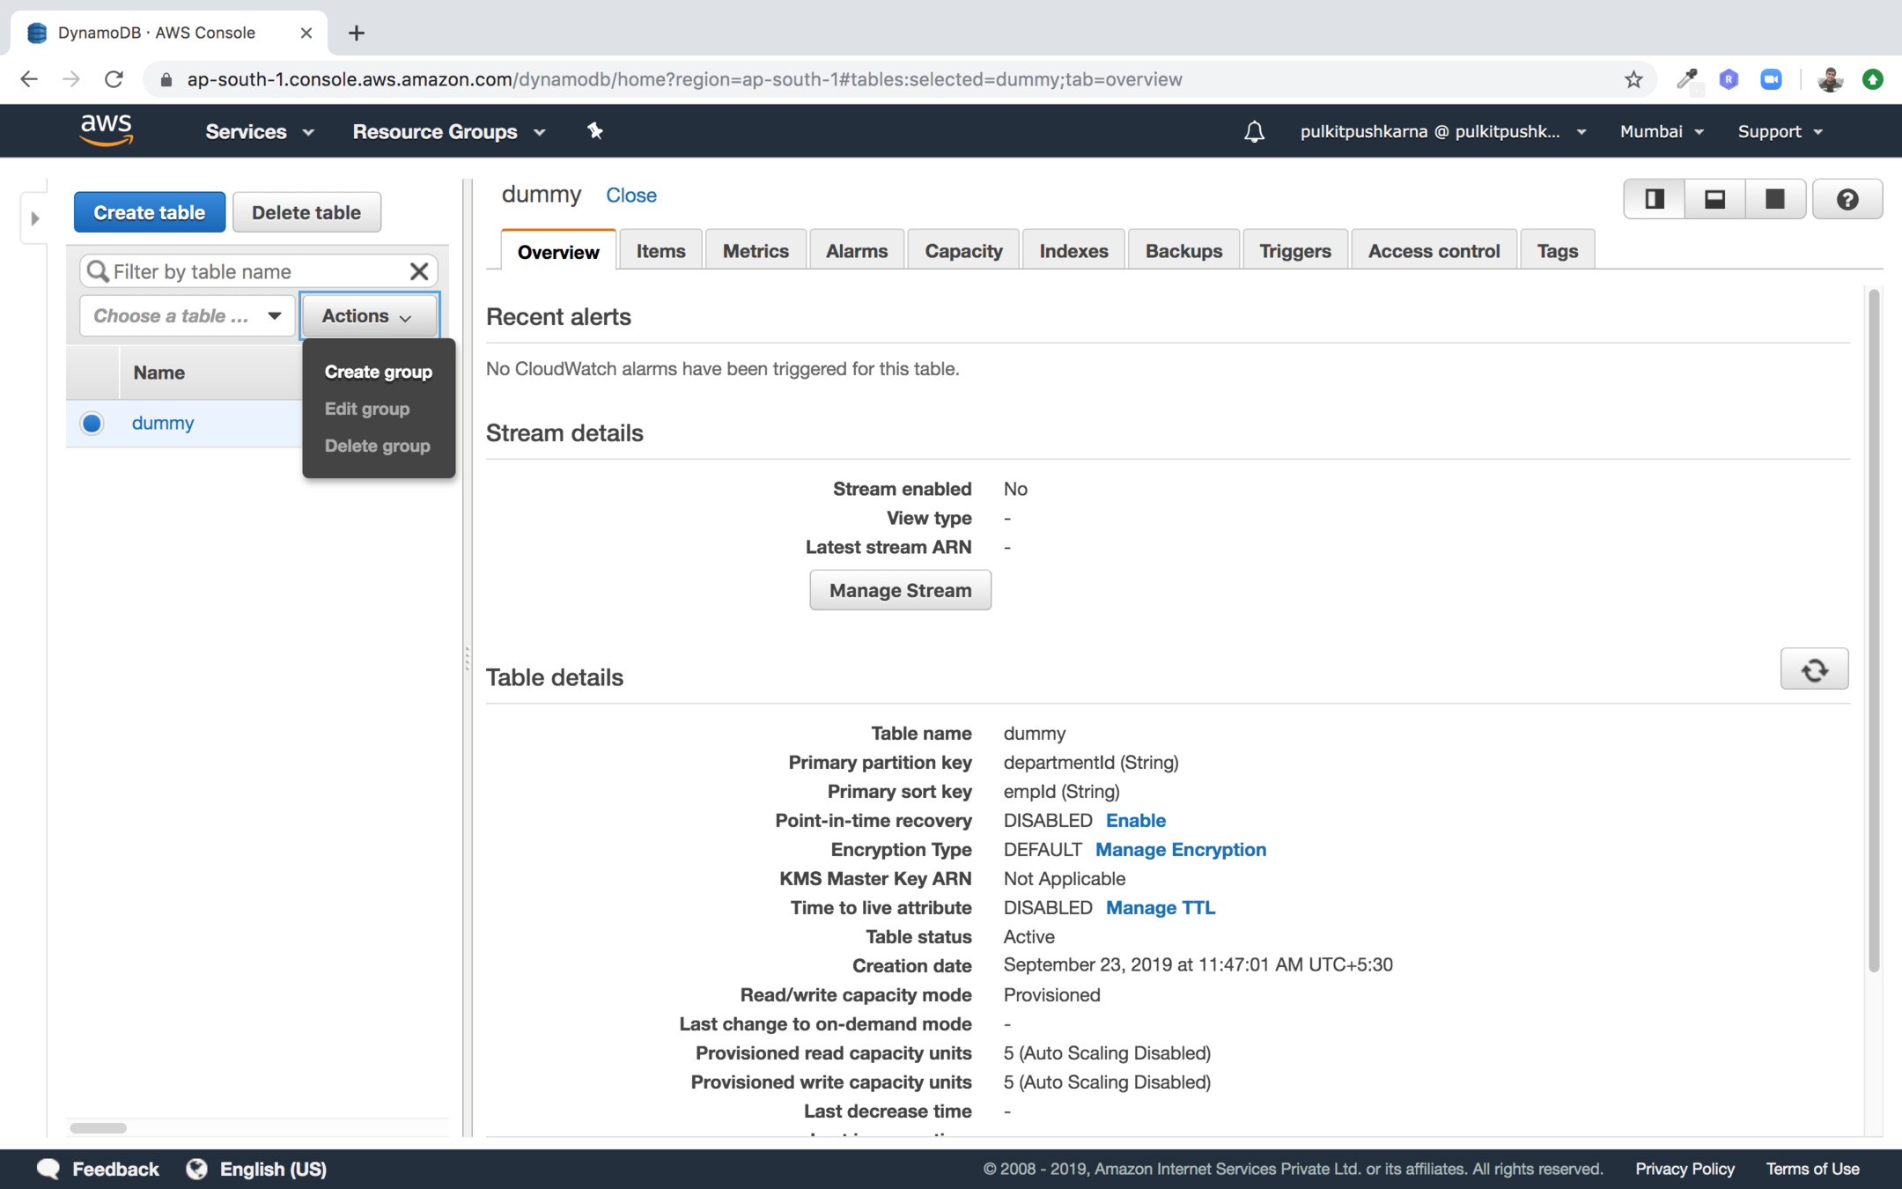This screenshot has width=1902, height=1189.
Task: Choose Create group from Actions menu
Action: pos(378,372)
